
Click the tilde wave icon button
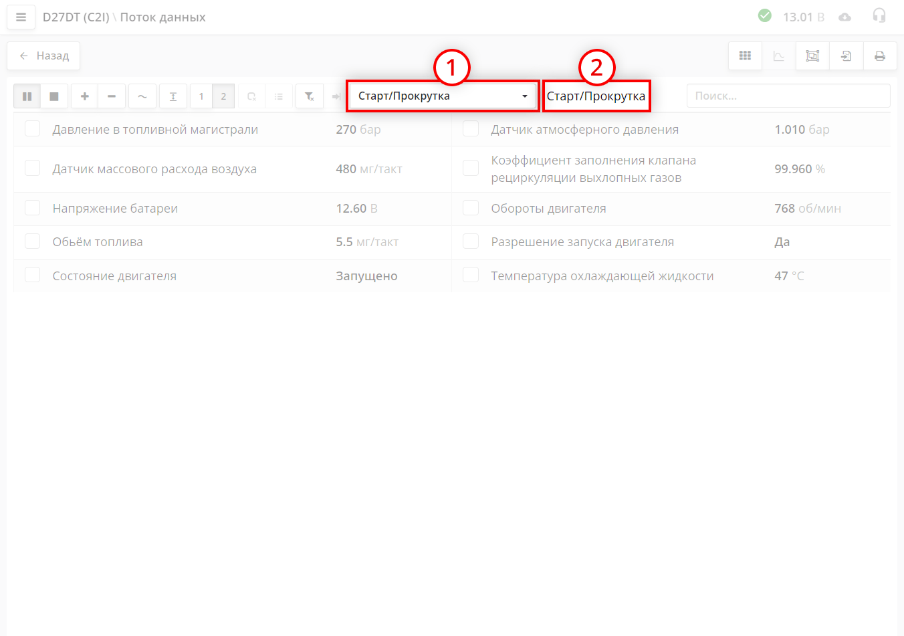tap(142, 96)
